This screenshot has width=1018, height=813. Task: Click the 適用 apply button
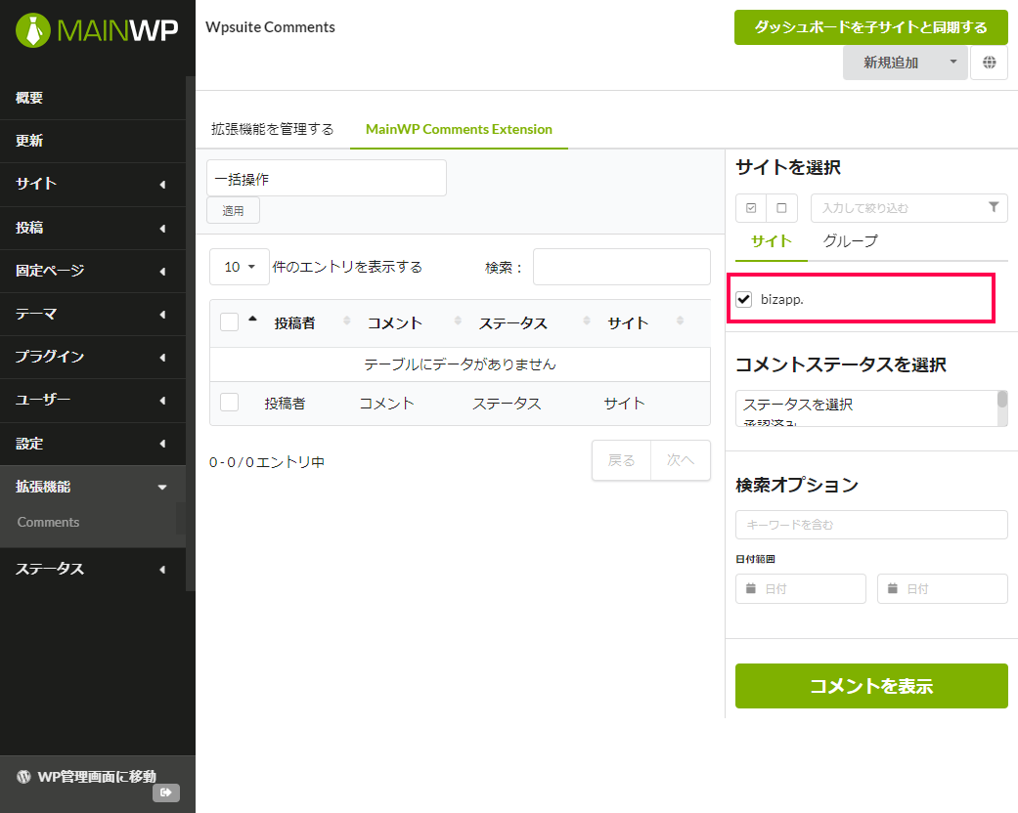(233, 211)
